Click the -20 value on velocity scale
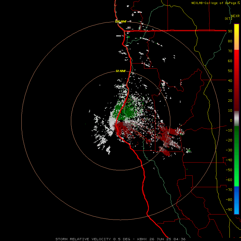 click(x=229, y=140)
